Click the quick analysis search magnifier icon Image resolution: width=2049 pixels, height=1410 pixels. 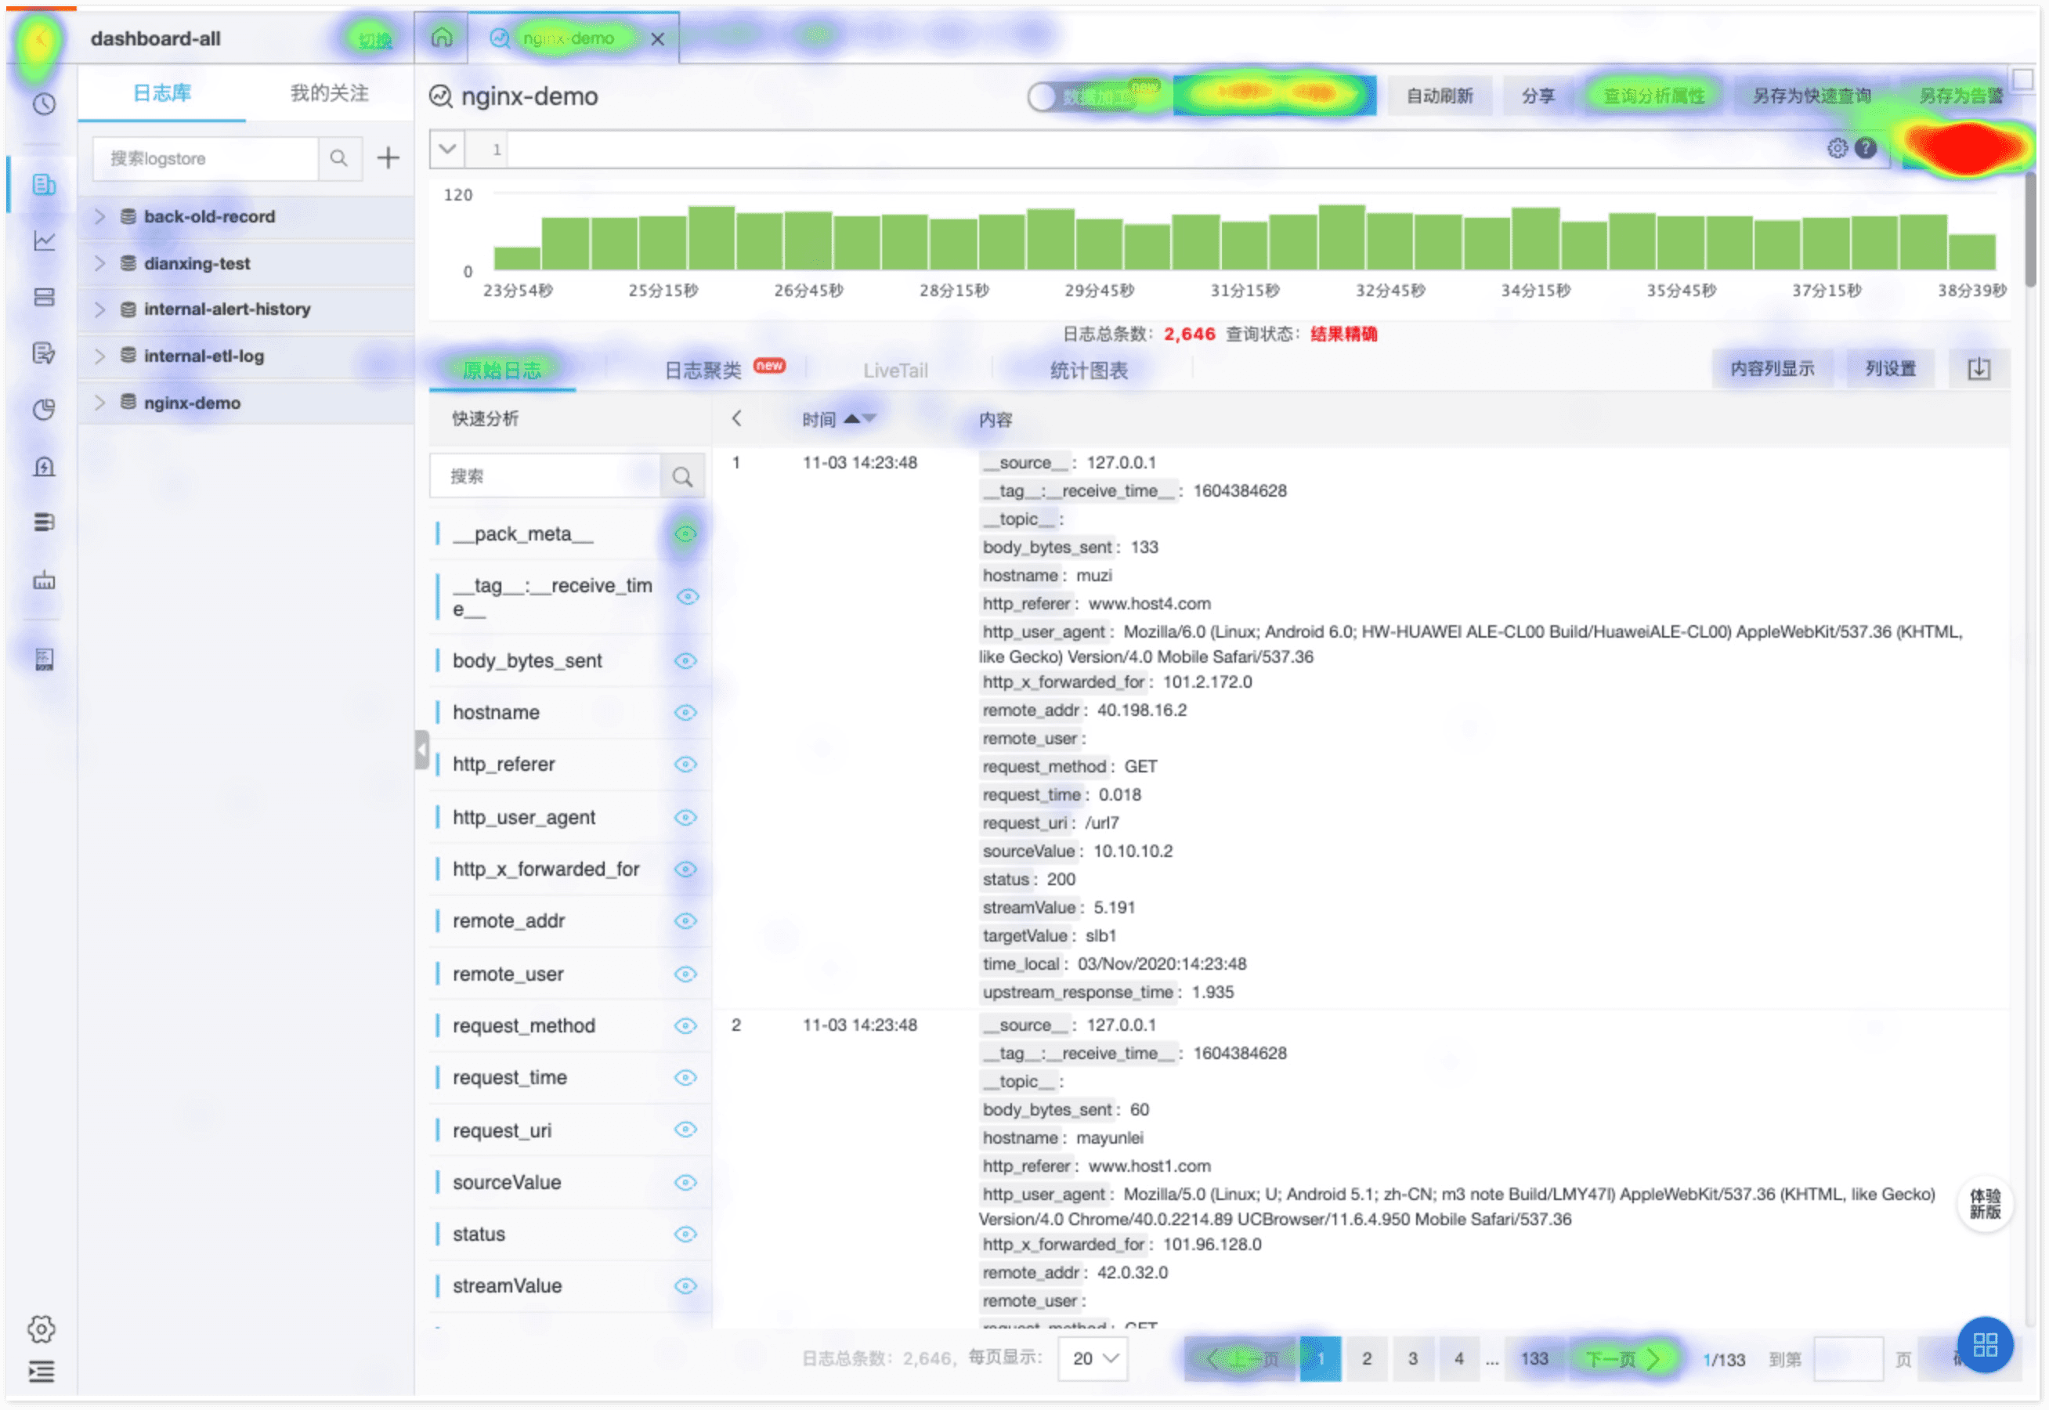point(681,477)
